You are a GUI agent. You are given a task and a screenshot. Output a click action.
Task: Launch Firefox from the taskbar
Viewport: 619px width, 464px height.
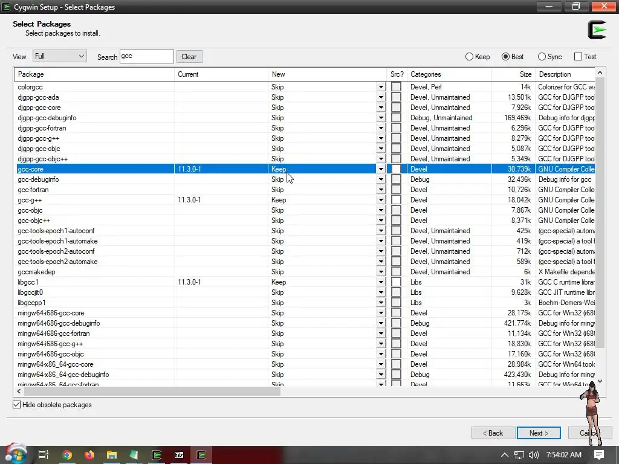point(89,455)
